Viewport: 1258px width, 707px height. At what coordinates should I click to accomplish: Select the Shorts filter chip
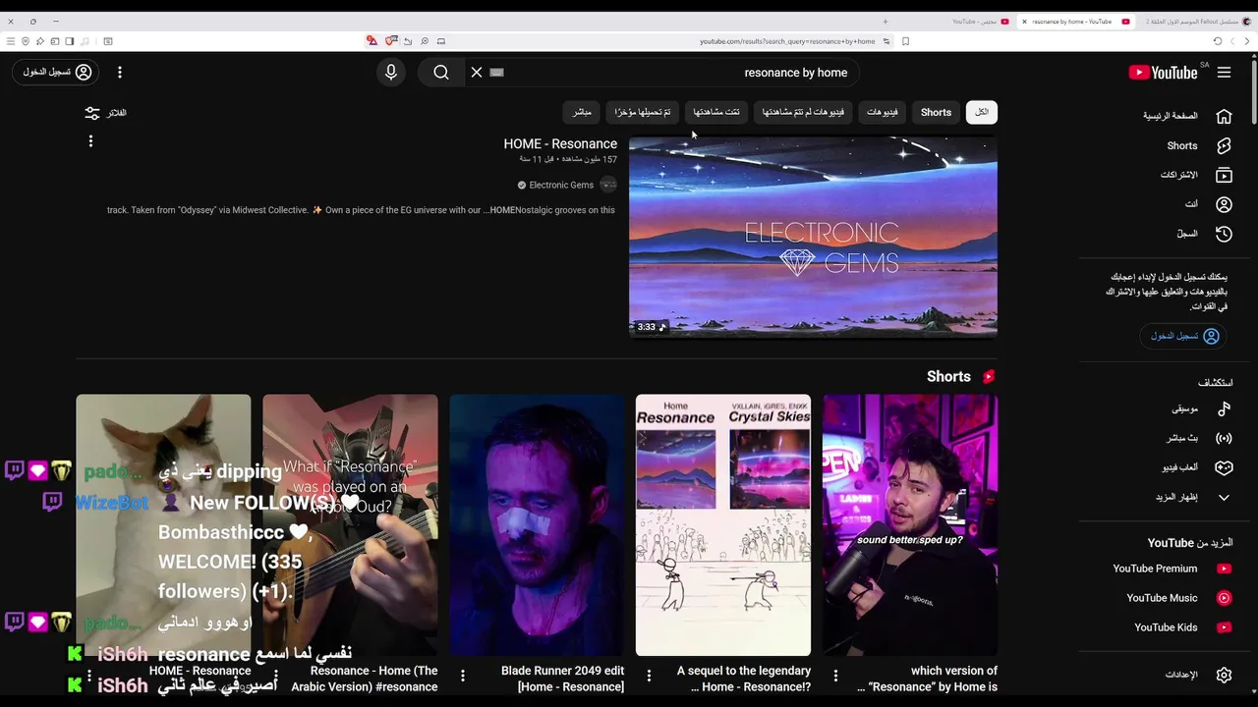click(936, 112)
